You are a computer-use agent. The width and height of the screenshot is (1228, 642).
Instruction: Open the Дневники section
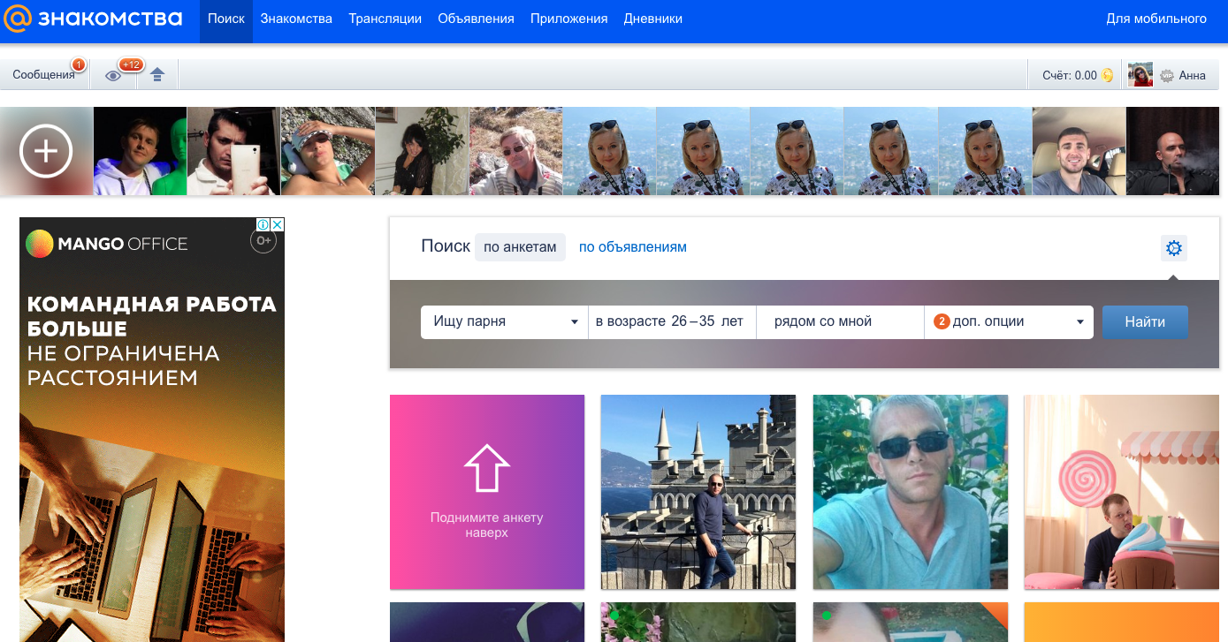coord(652,19)
